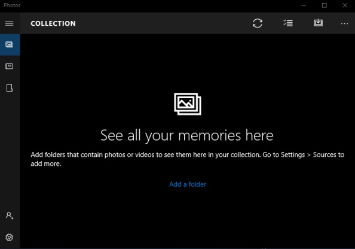Open the Albums view in the sidebar
This screenshot has height=249, width=355.
click(x=10, y=66)
